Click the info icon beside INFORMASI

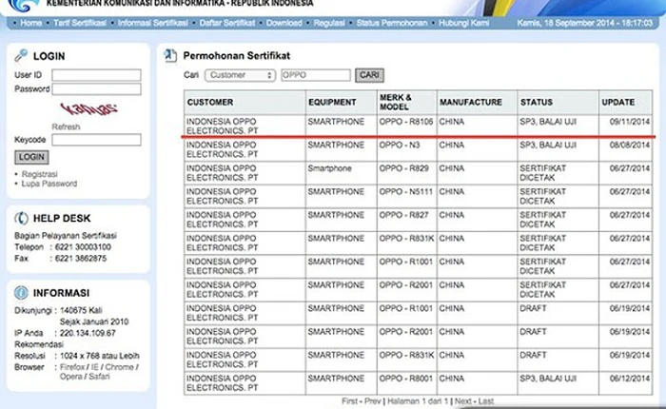click(x=22, y=293)
